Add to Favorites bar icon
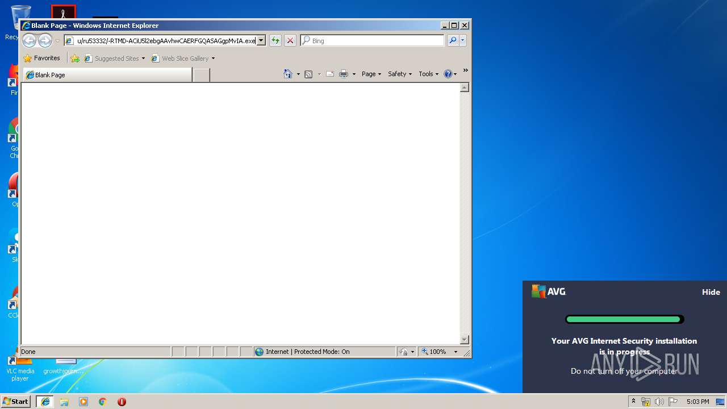Viewport: 727px width, 409px height. click(75, 58)
